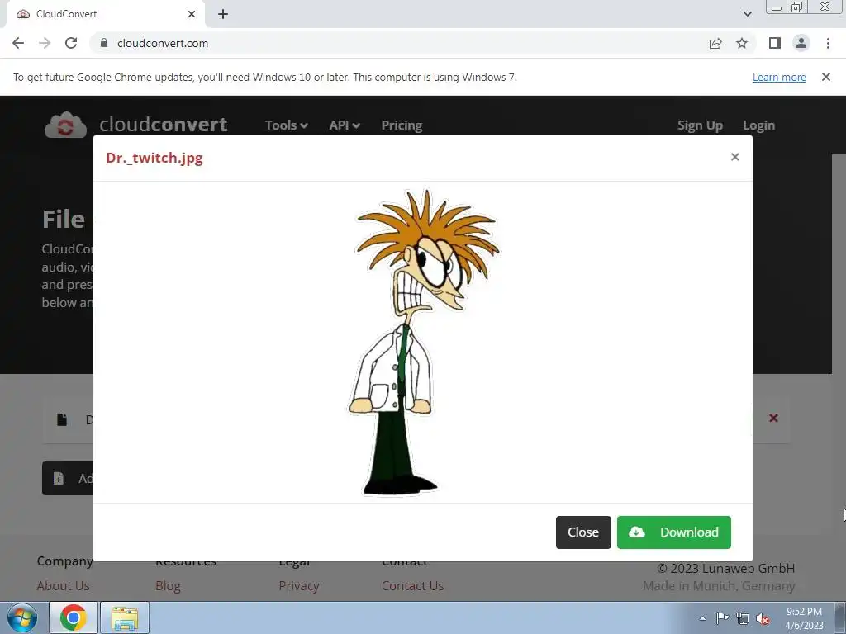Close the CloudConvert tab
The height and width of the screenshot is (634, 846).
click(x=192, y=14)
